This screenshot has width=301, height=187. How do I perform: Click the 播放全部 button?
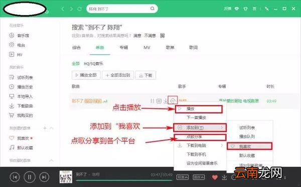[86, 75]
